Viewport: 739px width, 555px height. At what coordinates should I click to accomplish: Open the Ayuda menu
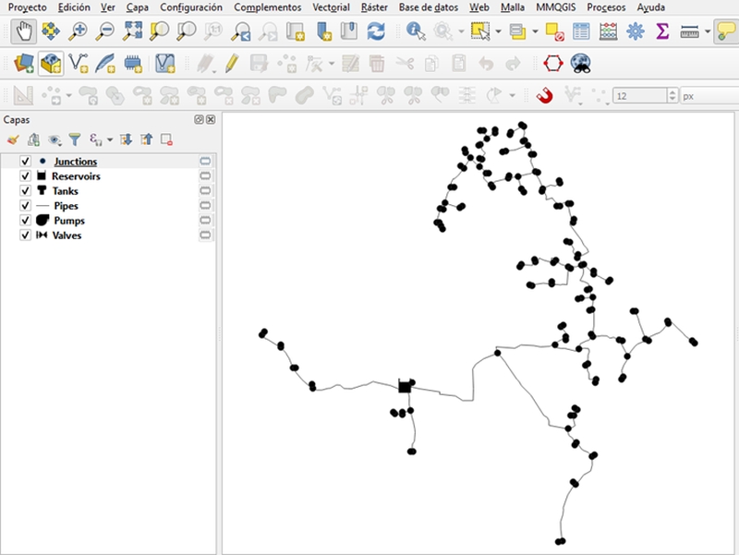tap(651, 7)
